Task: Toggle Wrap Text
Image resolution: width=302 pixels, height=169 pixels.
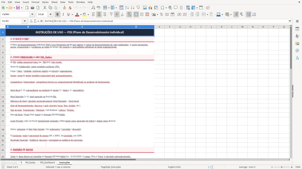Action: [129, 15]
